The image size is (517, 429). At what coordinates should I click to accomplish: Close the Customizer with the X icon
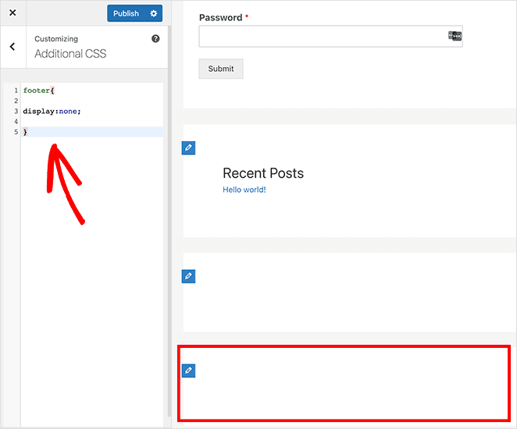coord(12,13)
